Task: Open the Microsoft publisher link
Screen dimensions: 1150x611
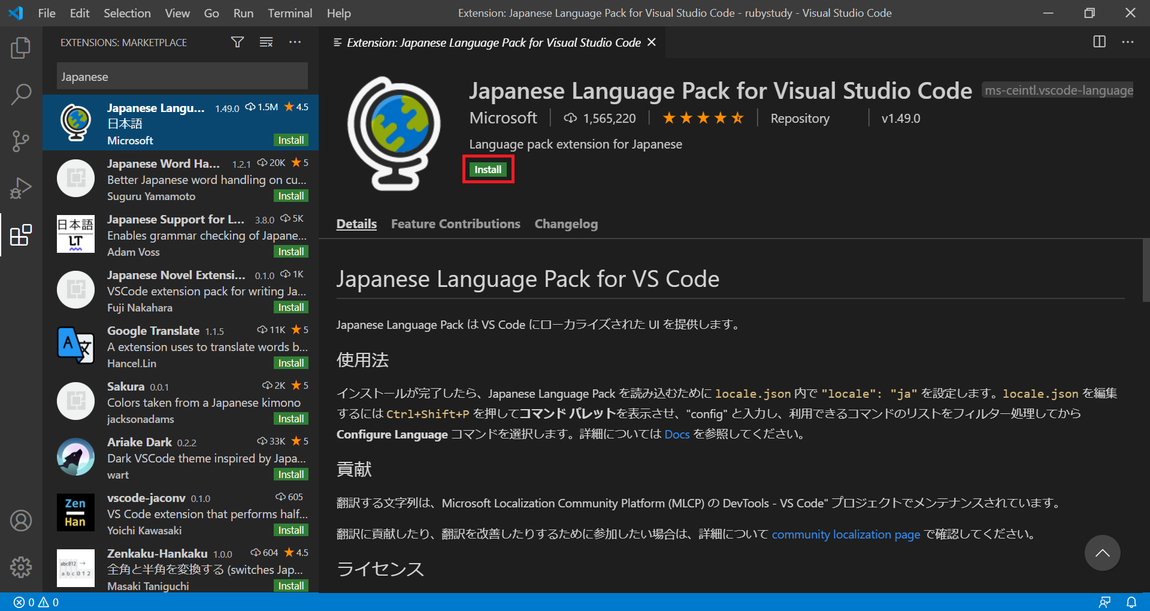Action: click(x=503, y=118)
